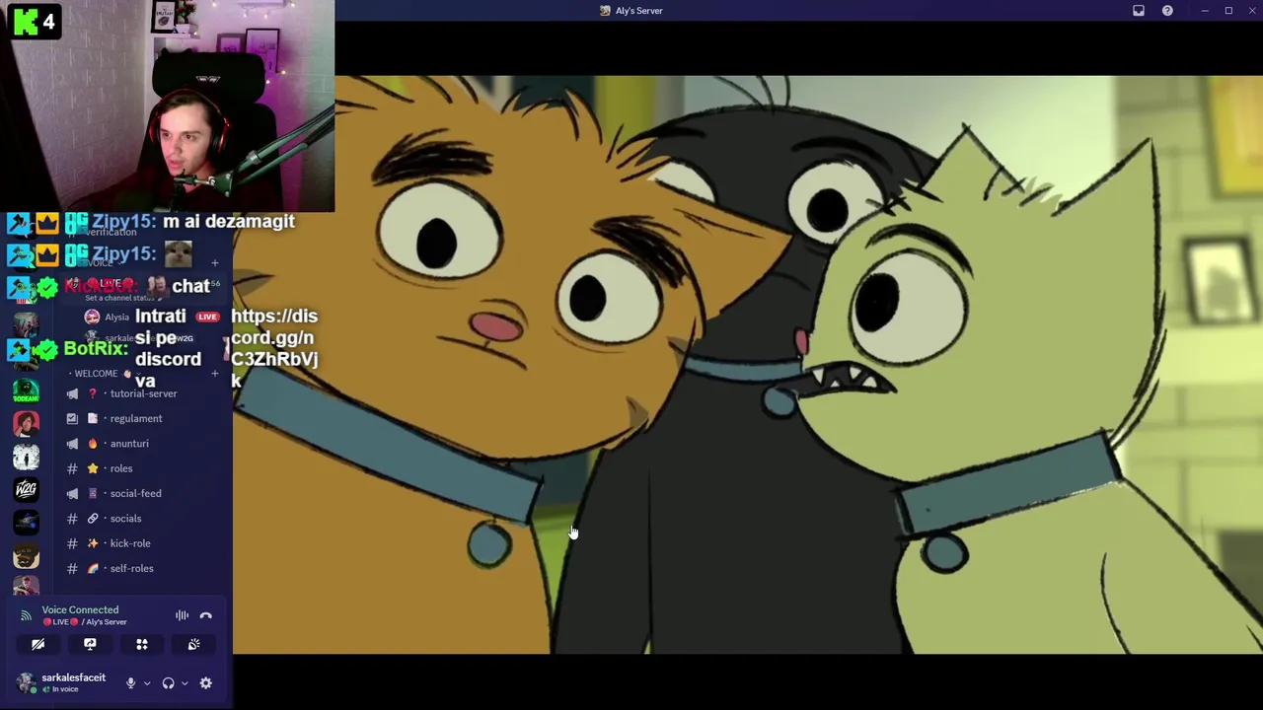Select the green hooded figure server icon
This screenshot has height=710, width=1263.
pyautogui.click(x=27, y=390)
